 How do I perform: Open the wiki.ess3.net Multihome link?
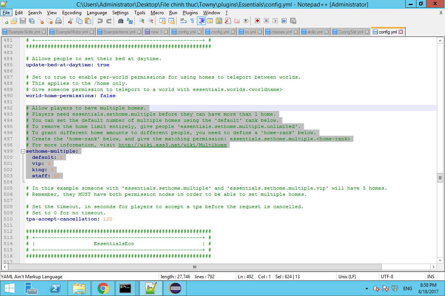click(172, 145)
